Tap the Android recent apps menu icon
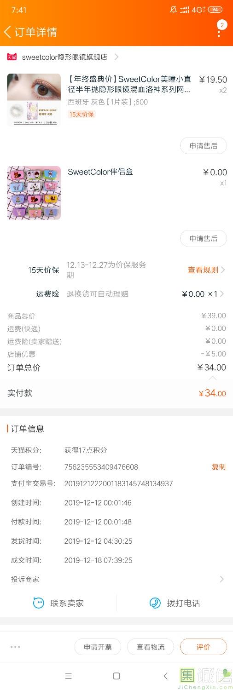Image resolution: width=233 pixels, height=690 pixels. (68, 676)
